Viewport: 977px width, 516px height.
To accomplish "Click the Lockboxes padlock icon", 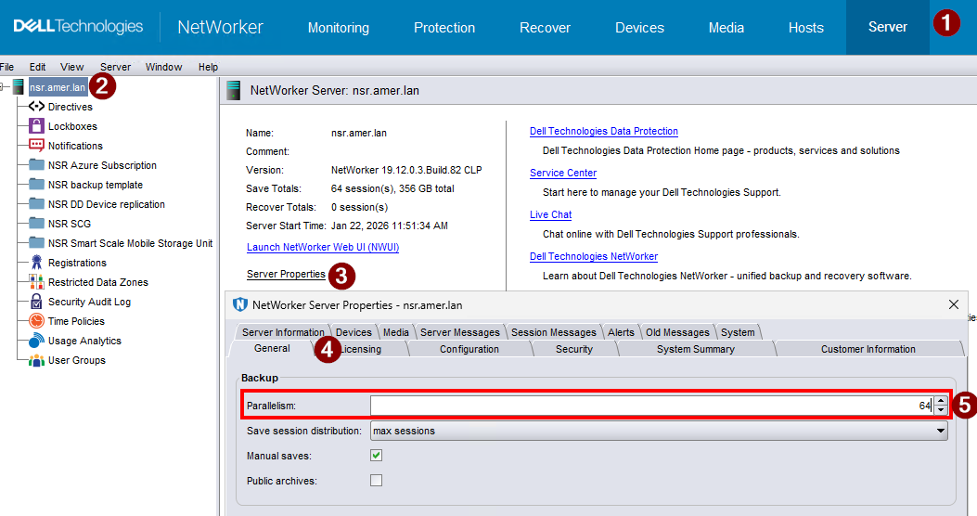I will tap(36, 126).
